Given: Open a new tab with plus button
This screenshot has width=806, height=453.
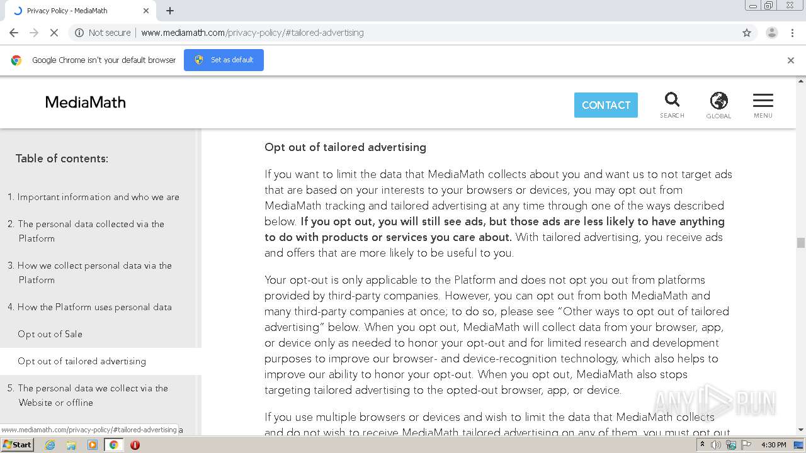Looking at the screenshot, I should pos(170,11).
